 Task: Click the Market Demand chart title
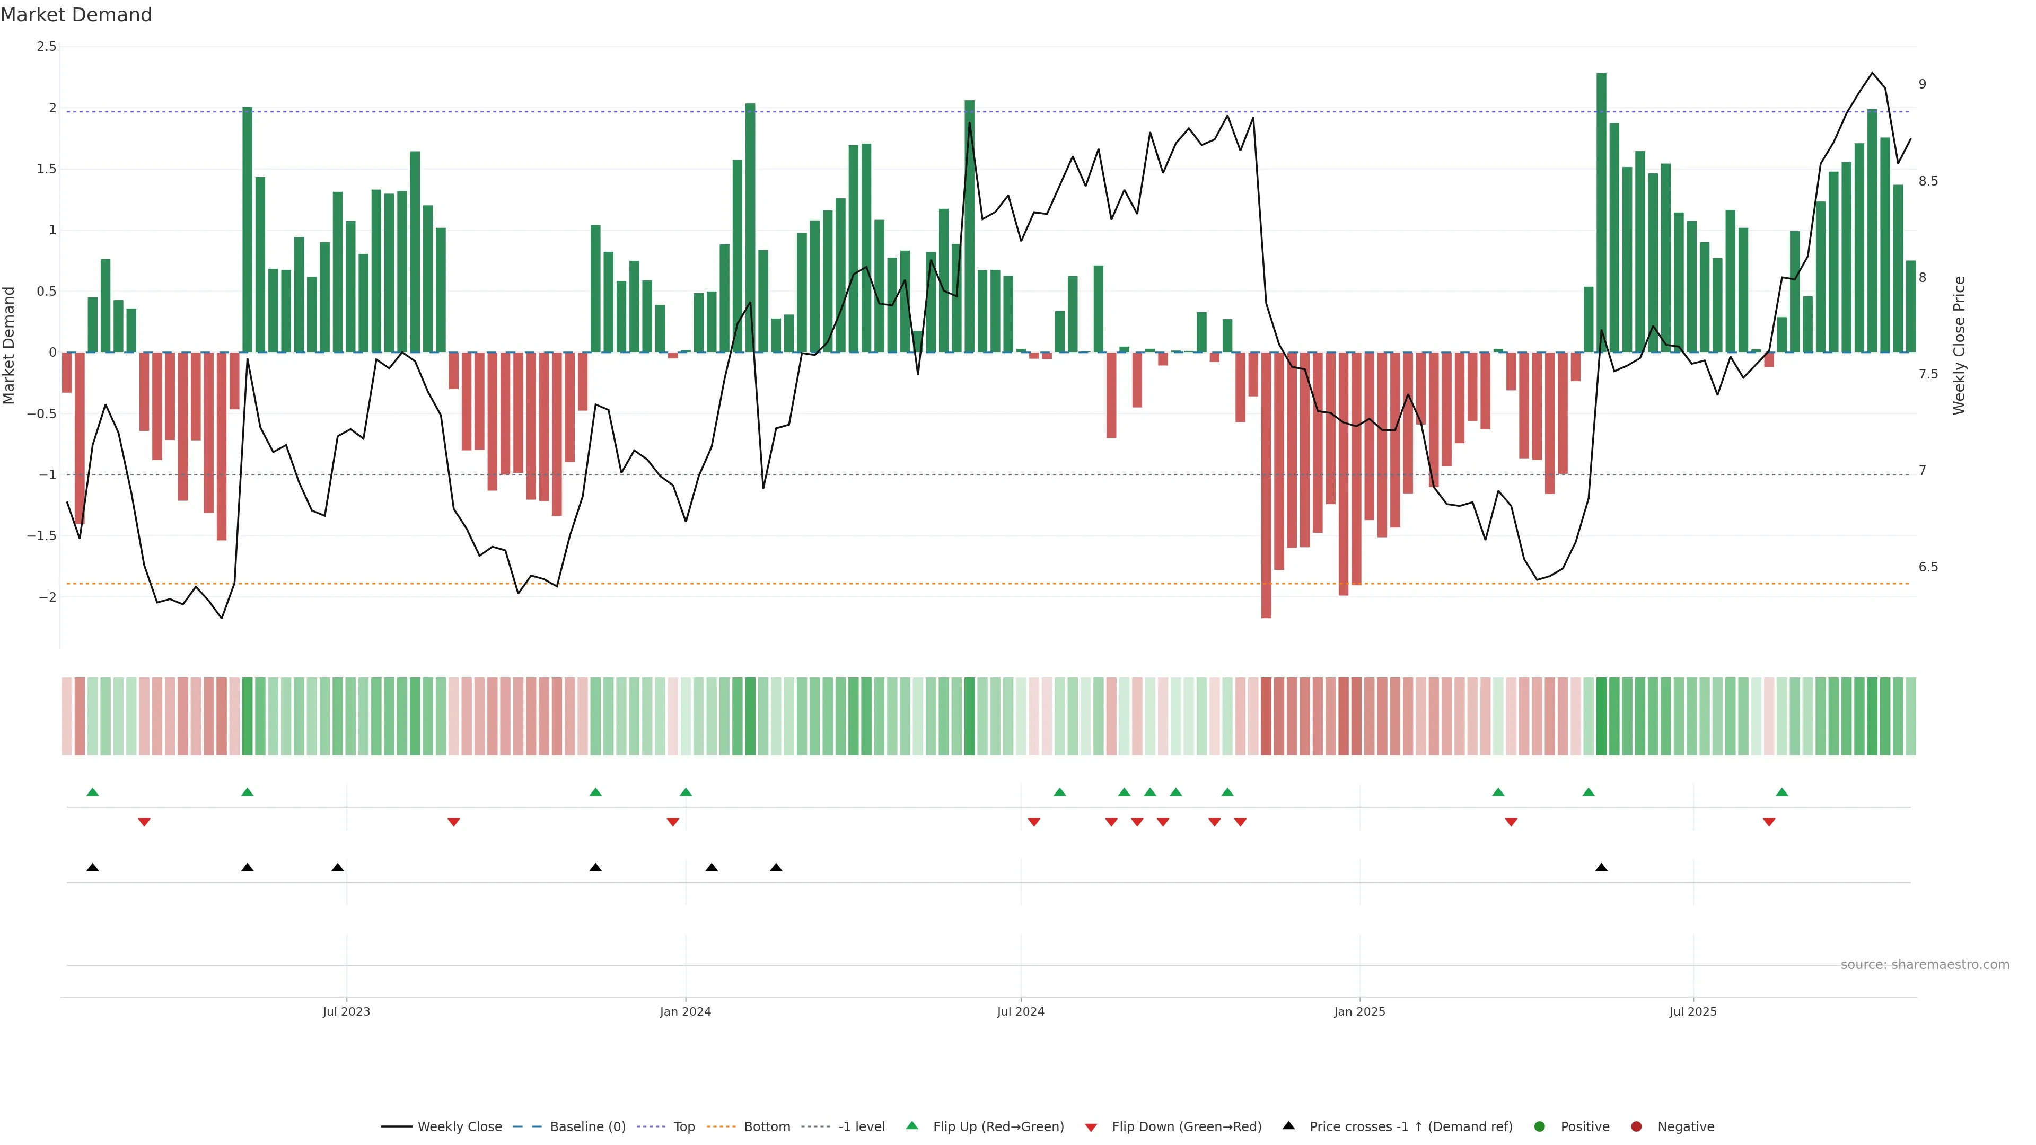pyautogui.click(x=76, y=15)
